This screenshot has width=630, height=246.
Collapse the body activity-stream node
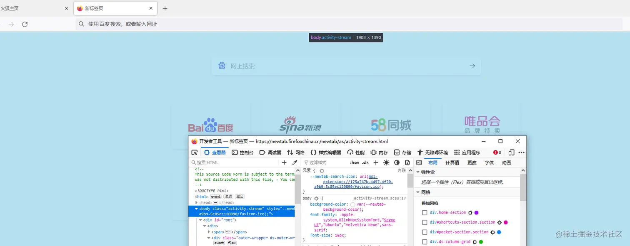[196, 209]
